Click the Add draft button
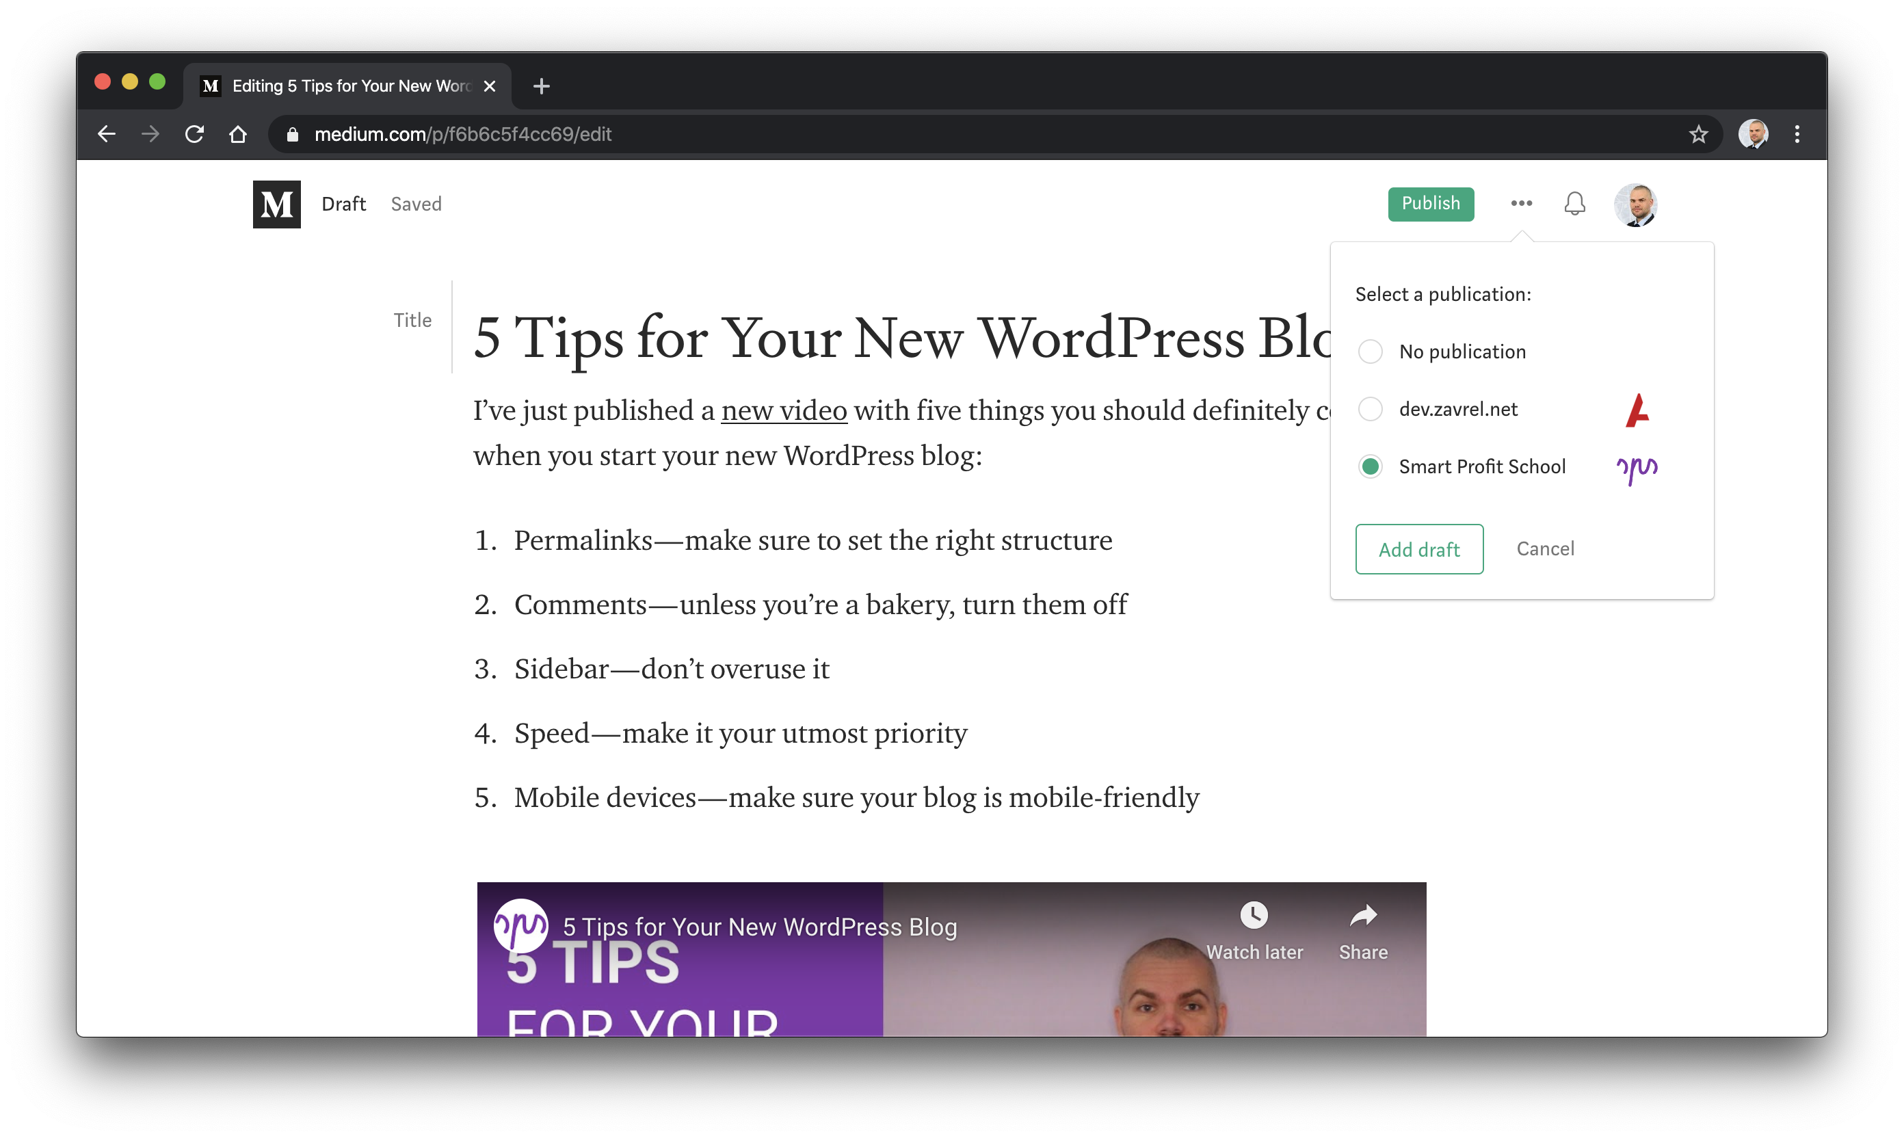Image resolution: width=1904 pixels, height=1138 pixels. click(x=1418, y=549)
